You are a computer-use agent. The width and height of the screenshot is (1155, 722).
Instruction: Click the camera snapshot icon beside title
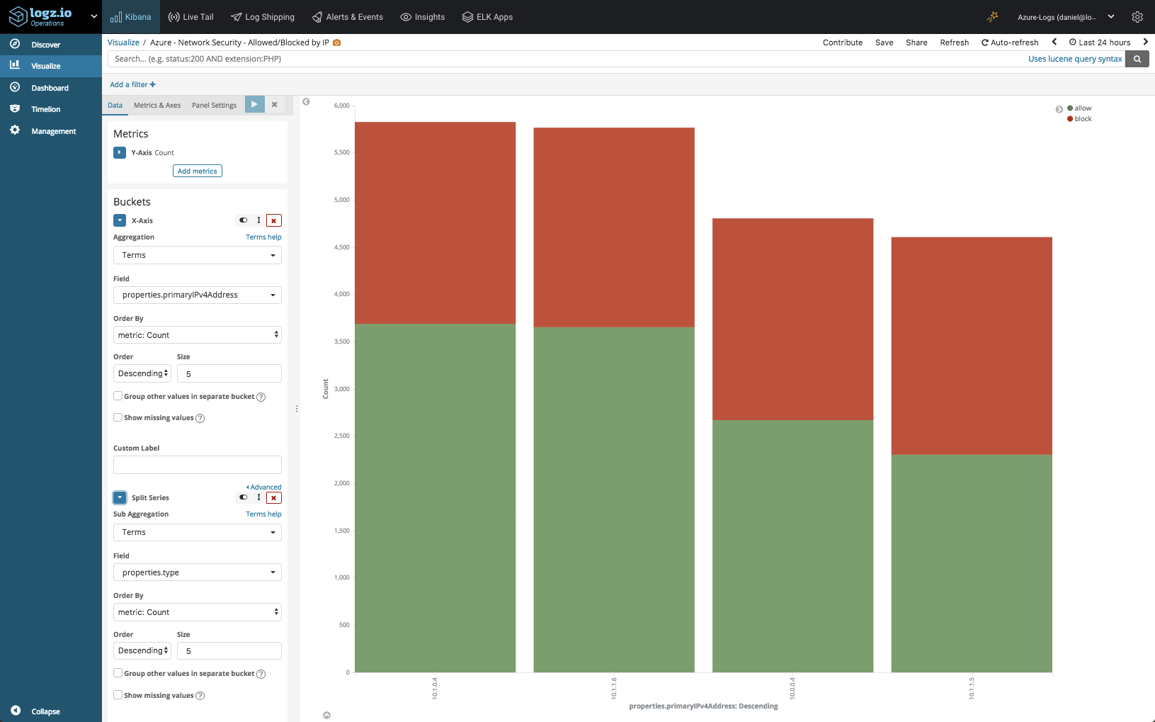(337, 43)
